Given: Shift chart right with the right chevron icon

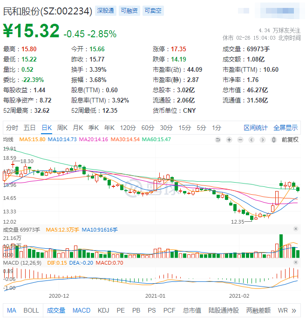Looking at the screenshot, I should pyautogui.click(x=263, y=140).
